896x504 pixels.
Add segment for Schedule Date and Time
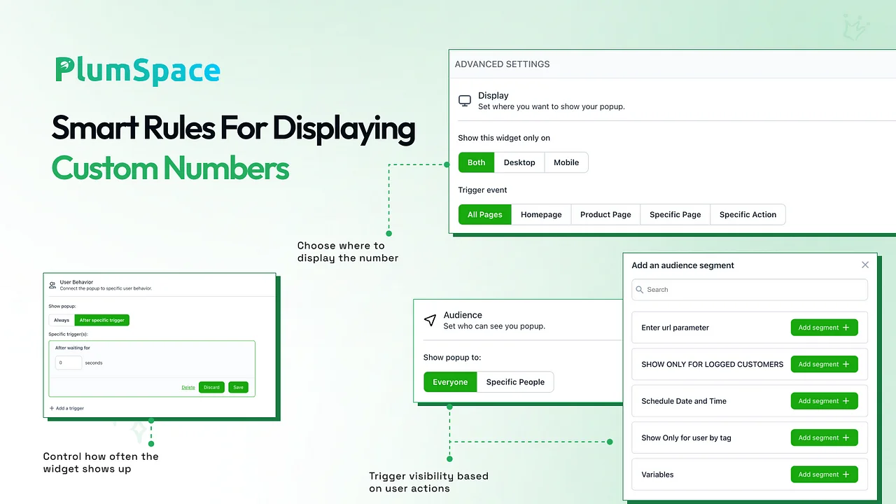[x=824, y=401]
